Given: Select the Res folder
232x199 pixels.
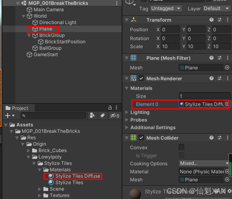Looking at the screenshot, I should (x=28, y=138).
